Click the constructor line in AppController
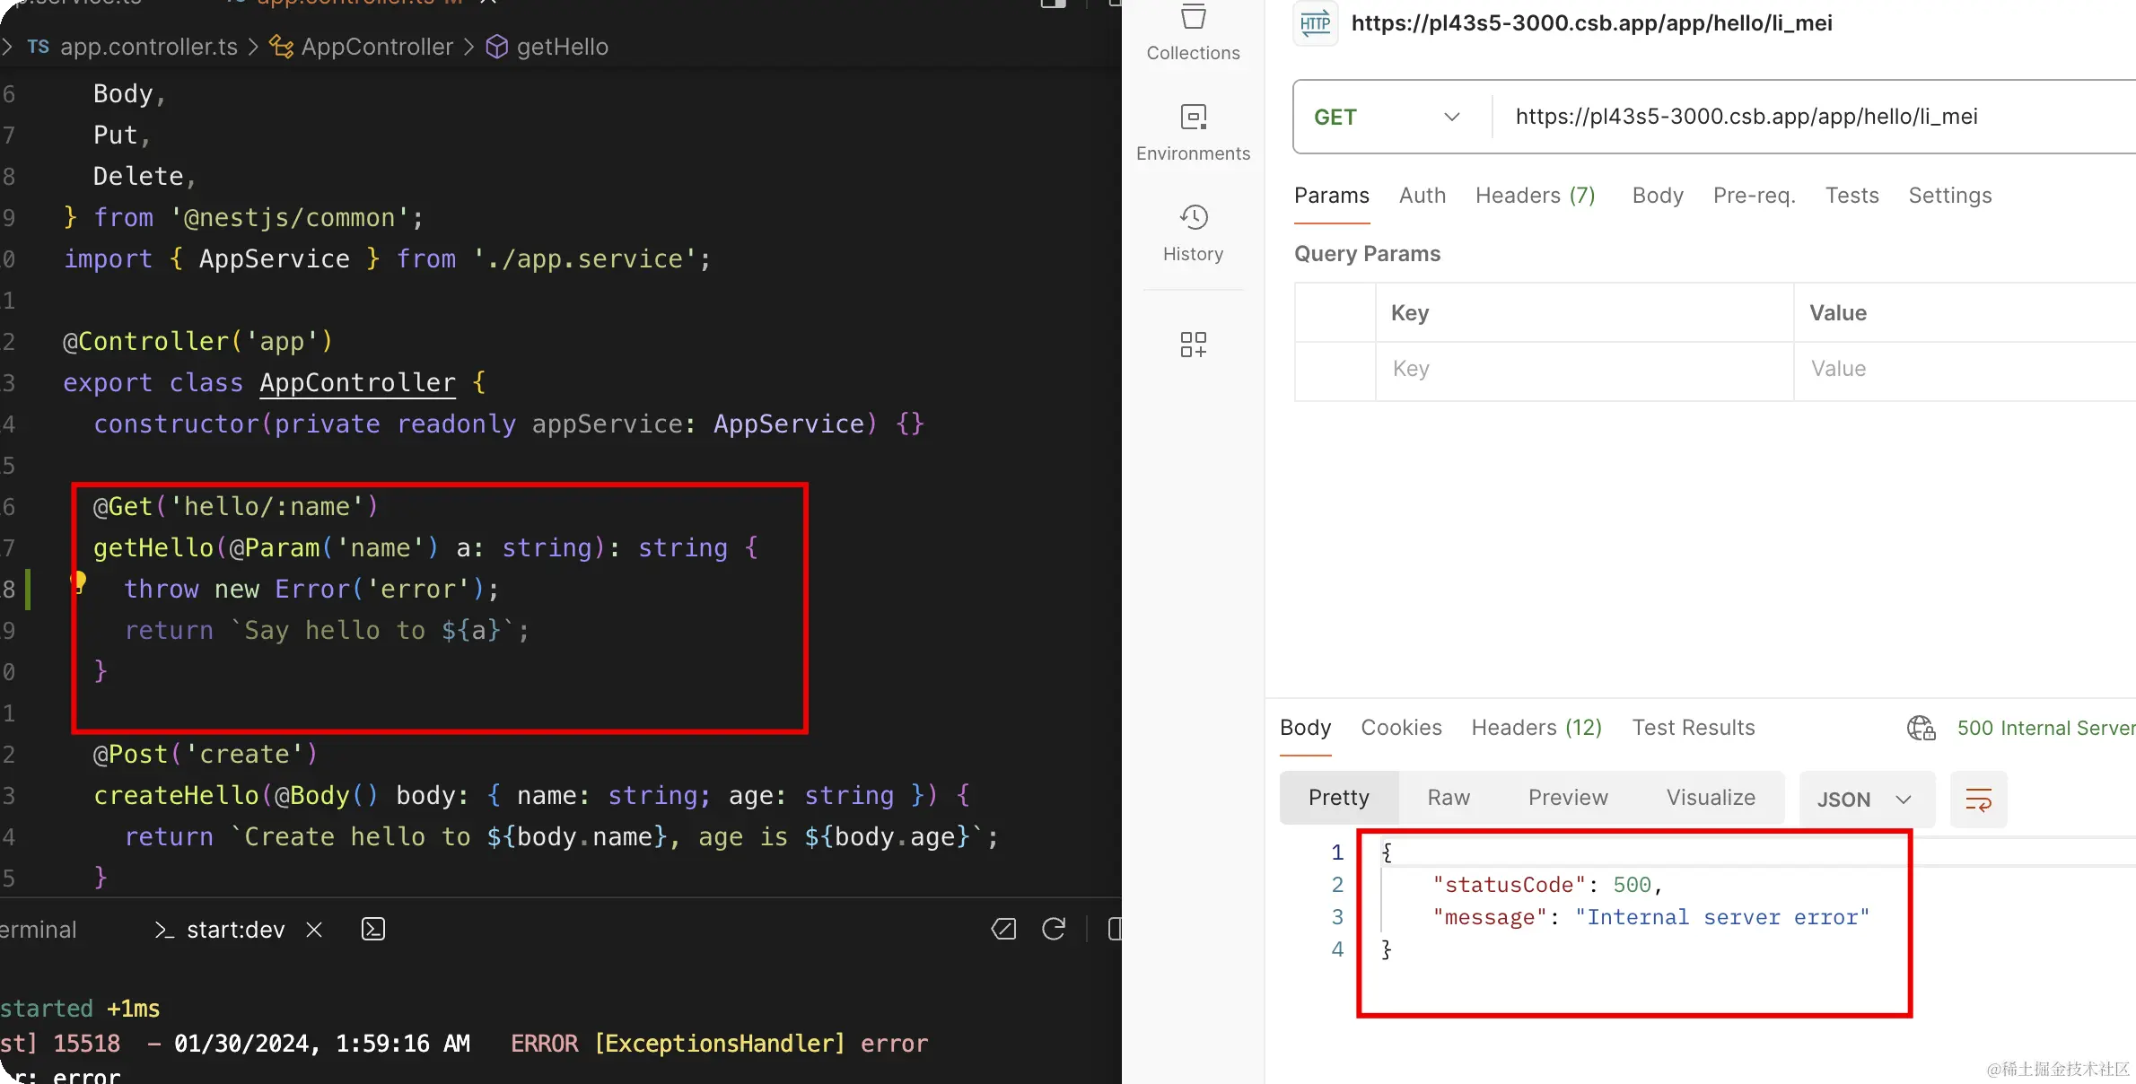 coord(509,424)
